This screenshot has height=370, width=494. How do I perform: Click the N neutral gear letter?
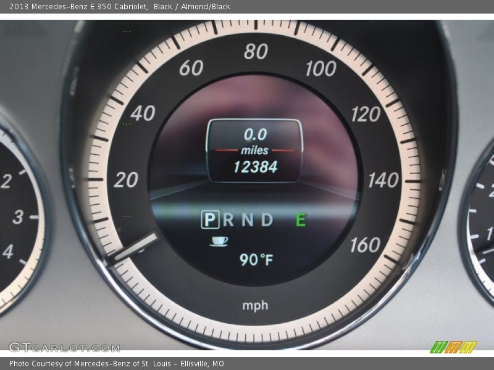[x=248, y=220]
